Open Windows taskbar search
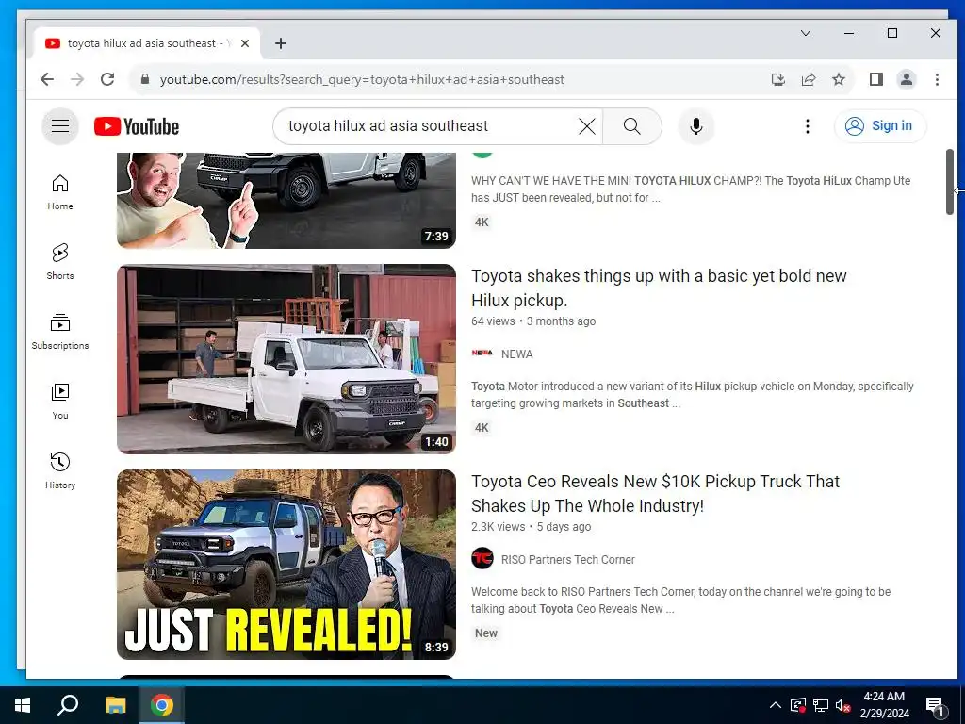 68,705
